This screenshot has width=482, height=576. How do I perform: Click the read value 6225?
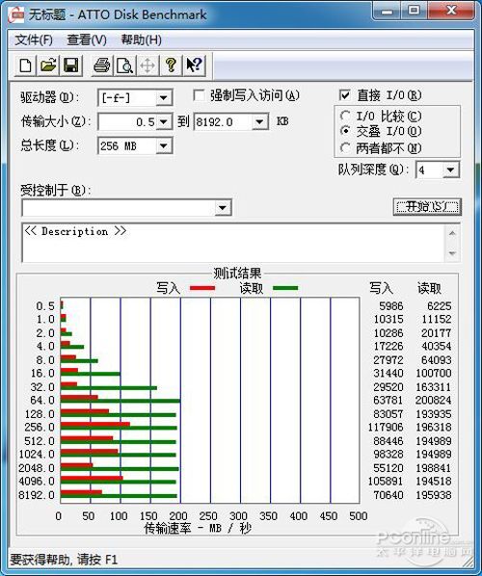point(439,305)
